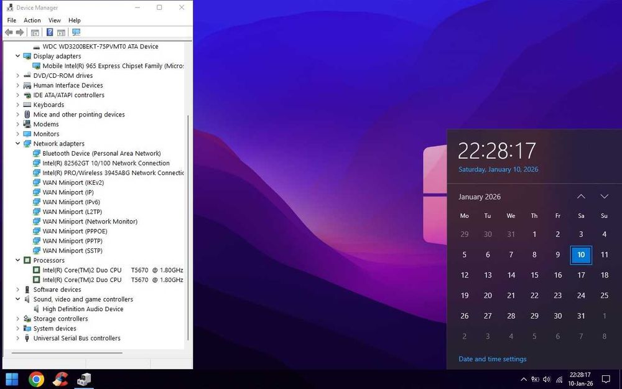The height and width of the screenshot is (389, 622).
Task: Collapse the Processors node
Action: [17, 260]
